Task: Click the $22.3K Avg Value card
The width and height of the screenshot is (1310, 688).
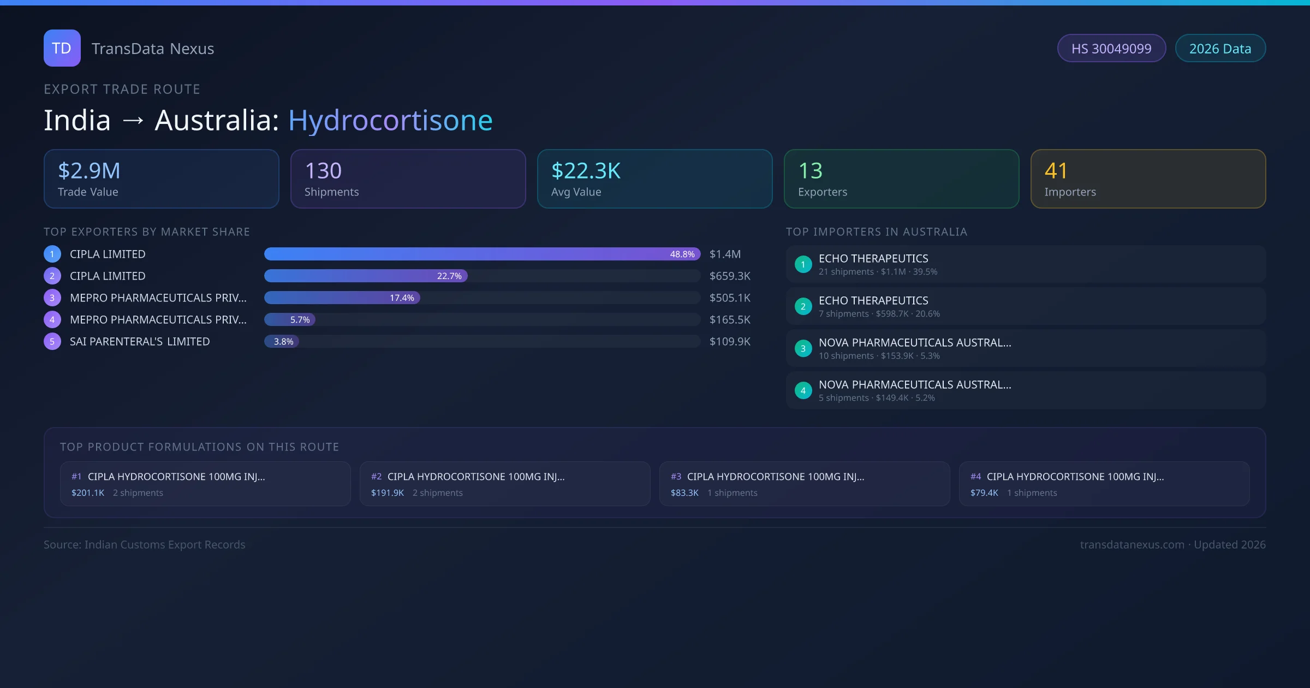Action: click(x=654, y=179)
